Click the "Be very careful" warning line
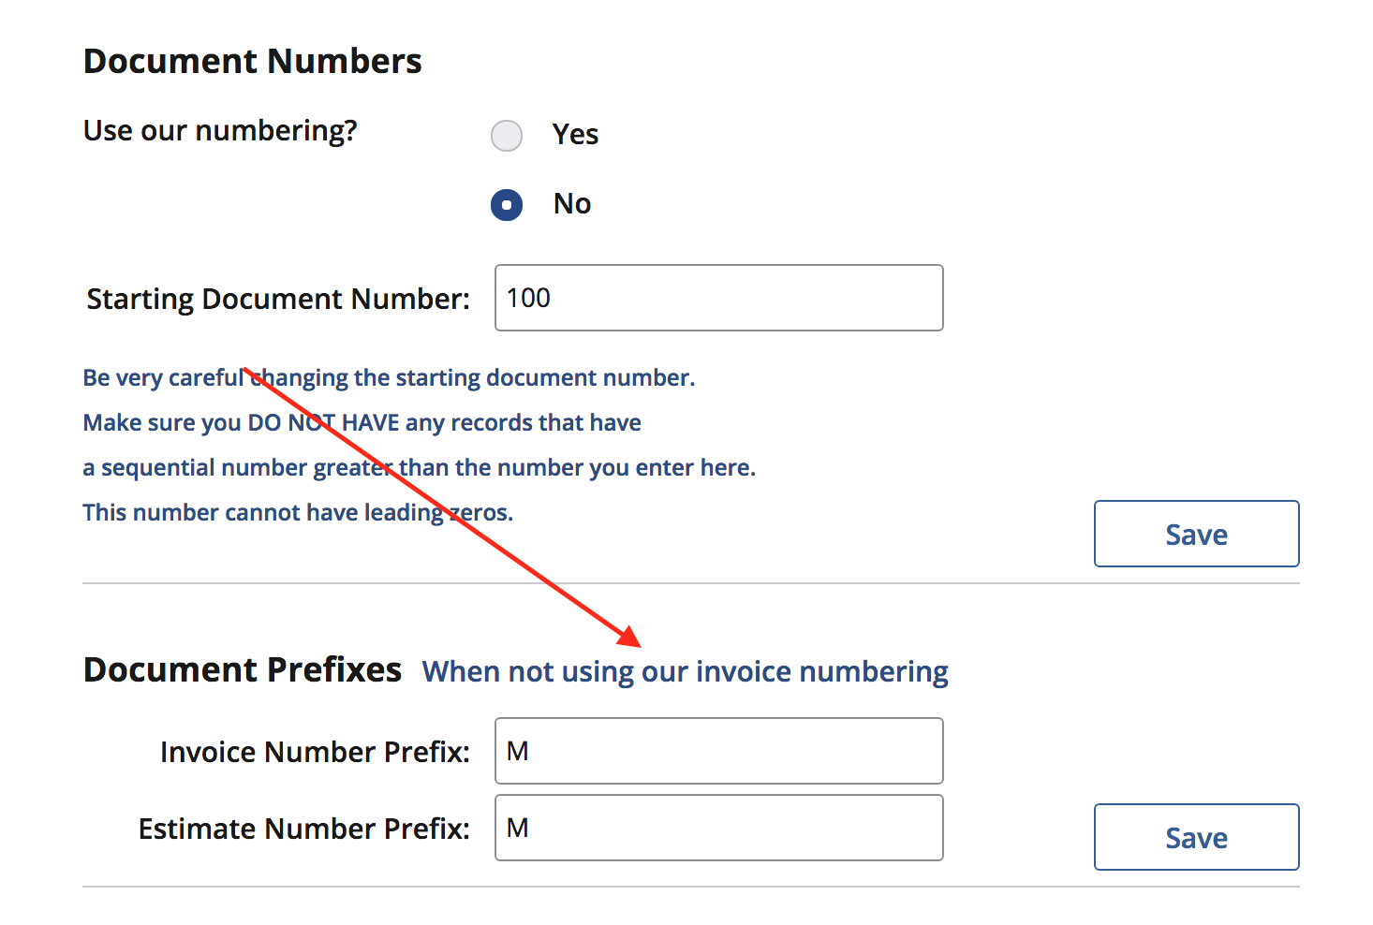 point(389,377)
